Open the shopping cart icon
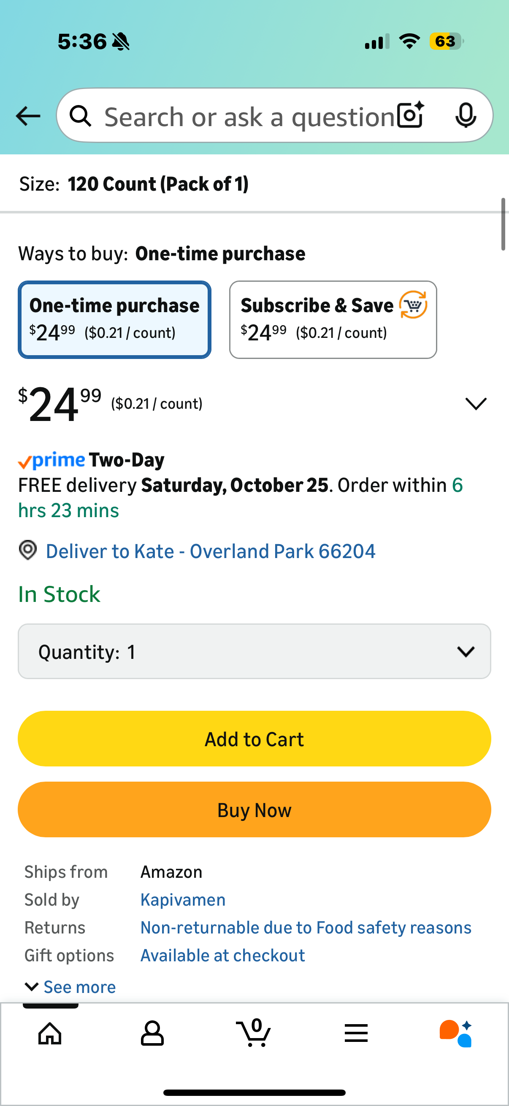Screen dimensions: 509x1106 254,1033
